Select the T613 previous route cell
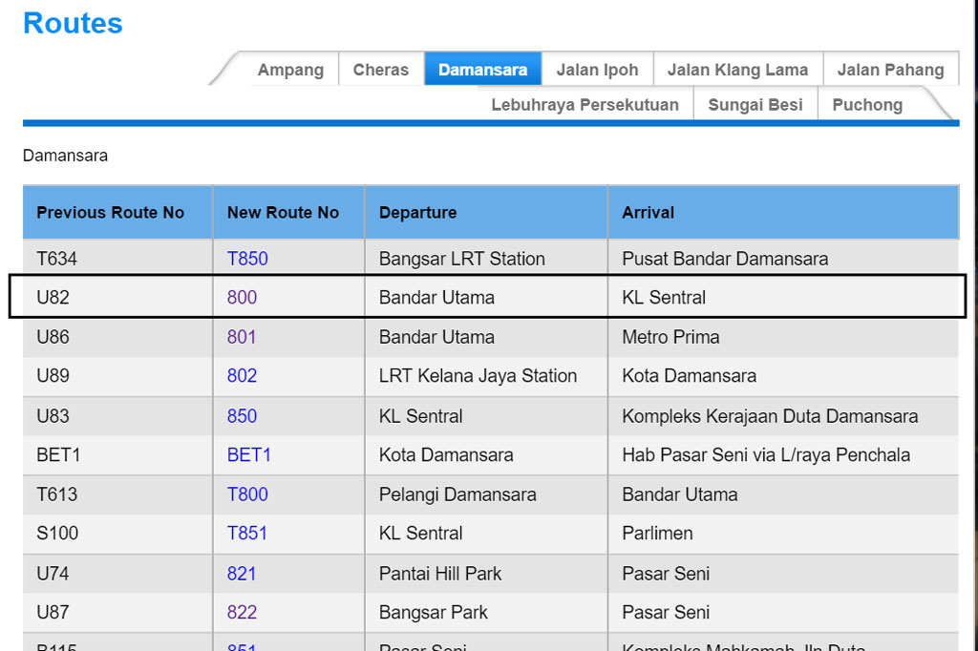 (117, 493)
